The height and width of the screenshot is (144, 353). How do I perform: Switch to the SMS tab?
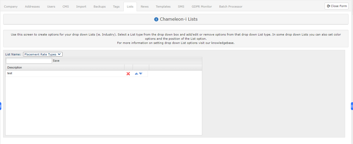[181, 7]
